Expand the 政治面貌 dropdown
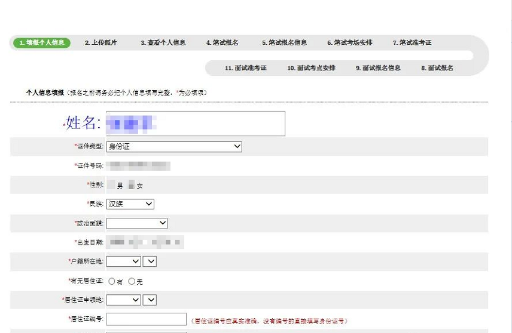The height and width of the screenshot is (333, 512). click(137, 223)
